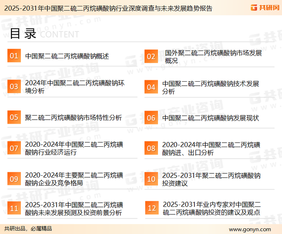Click the orange 09 number badge
The height and width of the screenshot is (234, 282).
(14, 179)
